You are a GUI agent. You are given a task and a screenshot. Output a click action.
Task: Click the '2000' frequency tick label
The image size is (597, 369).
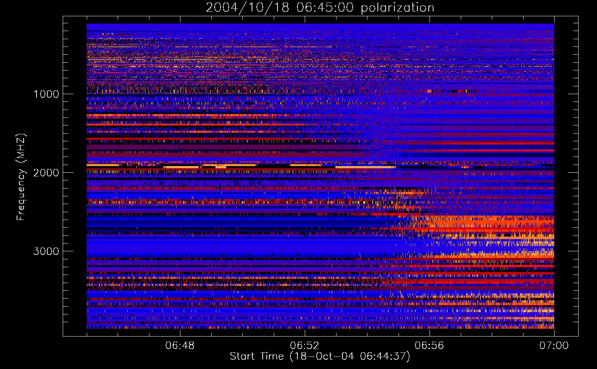click(46, 173)
